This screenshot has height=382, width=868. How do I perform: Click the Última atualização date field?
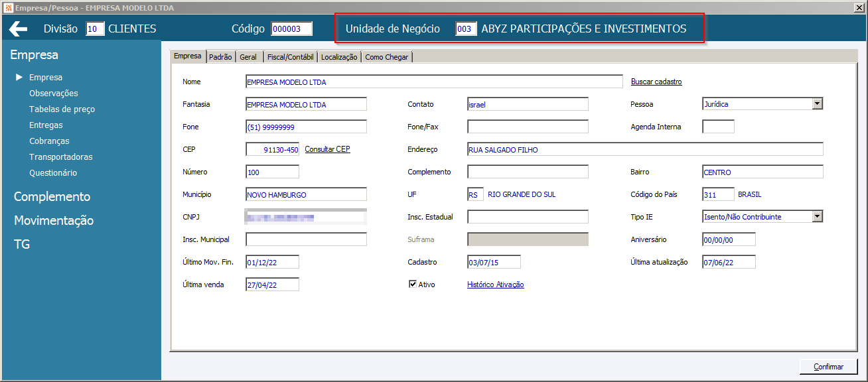729,262
